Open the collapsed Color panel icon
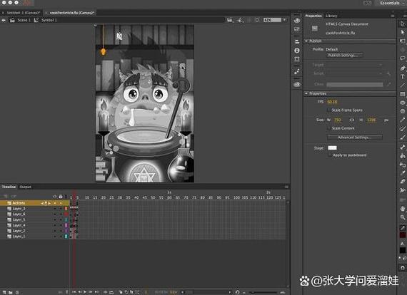 tap(297, 21)
